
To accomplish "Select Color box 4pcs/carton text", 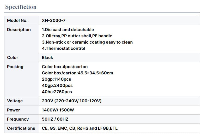I will (65, 67).
